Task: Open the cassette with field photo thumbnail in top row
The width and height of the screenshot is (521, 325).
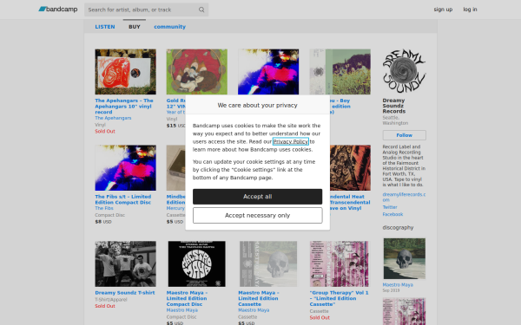Action: (340, 72)
